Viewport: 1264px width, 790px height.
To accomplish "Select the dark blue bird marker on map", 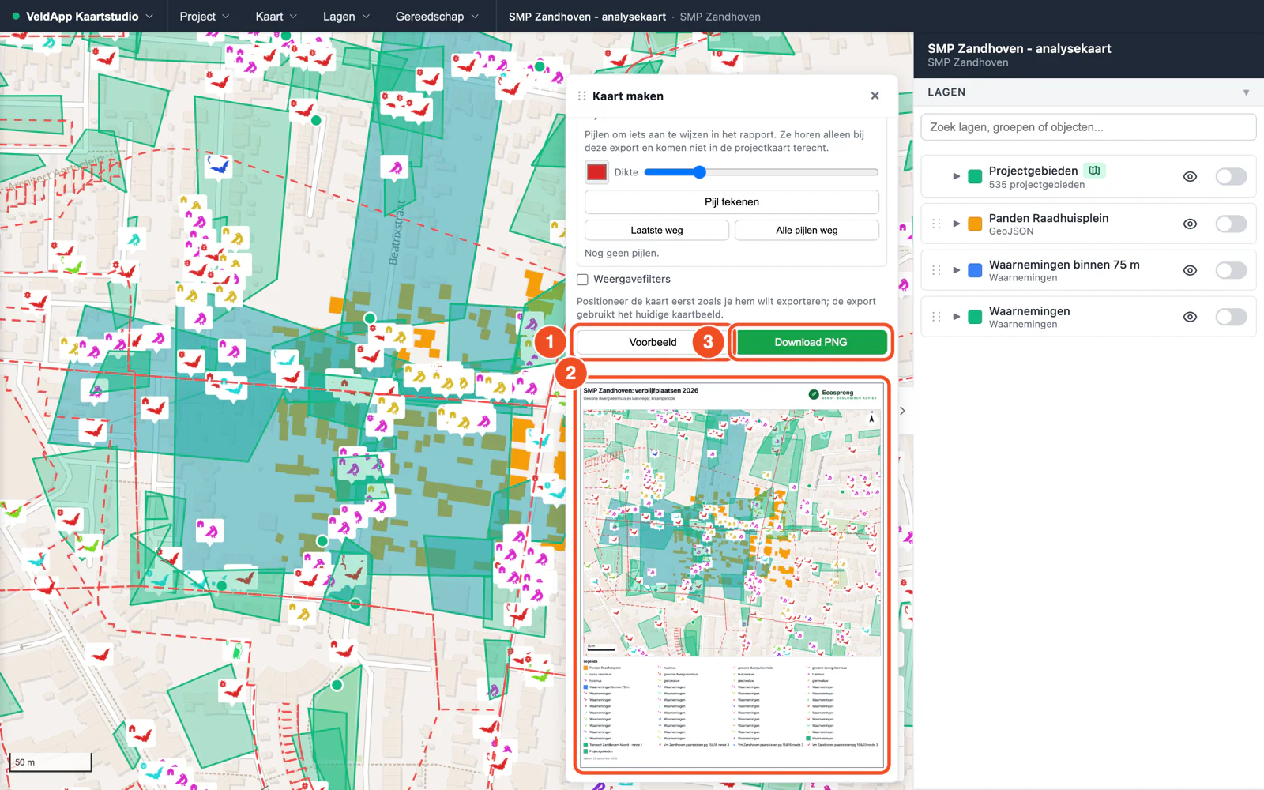I will click(x=218, y=165).
